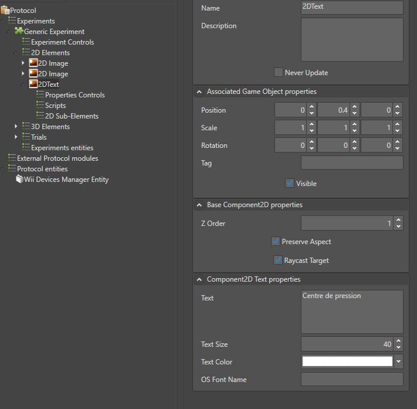The image size is (417, 409).
Task: Click the white Text Color swatch
Action: click(x=347, y=361)
